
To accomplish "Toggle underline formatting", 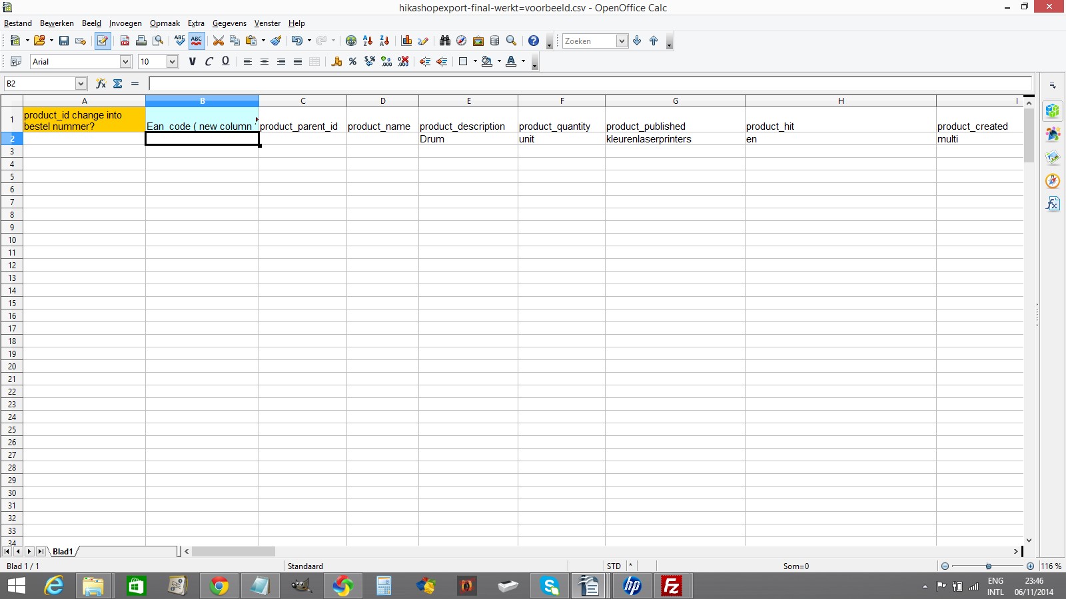I will coord(225,61).
